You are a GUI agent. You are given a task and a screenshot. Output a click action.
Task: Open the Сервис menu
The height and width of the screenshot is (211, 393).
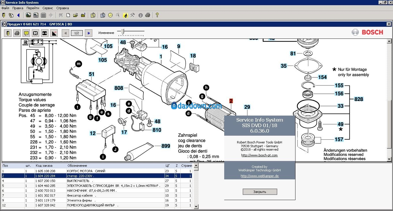point(48,8)
